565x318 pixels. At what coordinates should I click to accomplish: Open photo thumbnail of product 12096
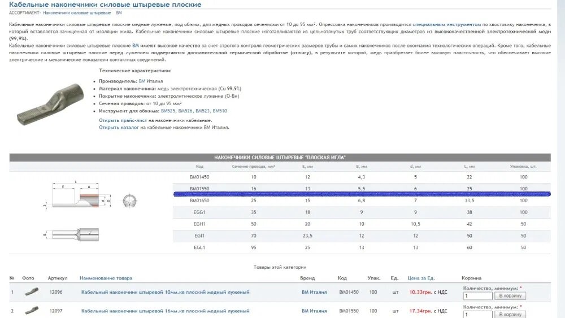pos(32,292)
